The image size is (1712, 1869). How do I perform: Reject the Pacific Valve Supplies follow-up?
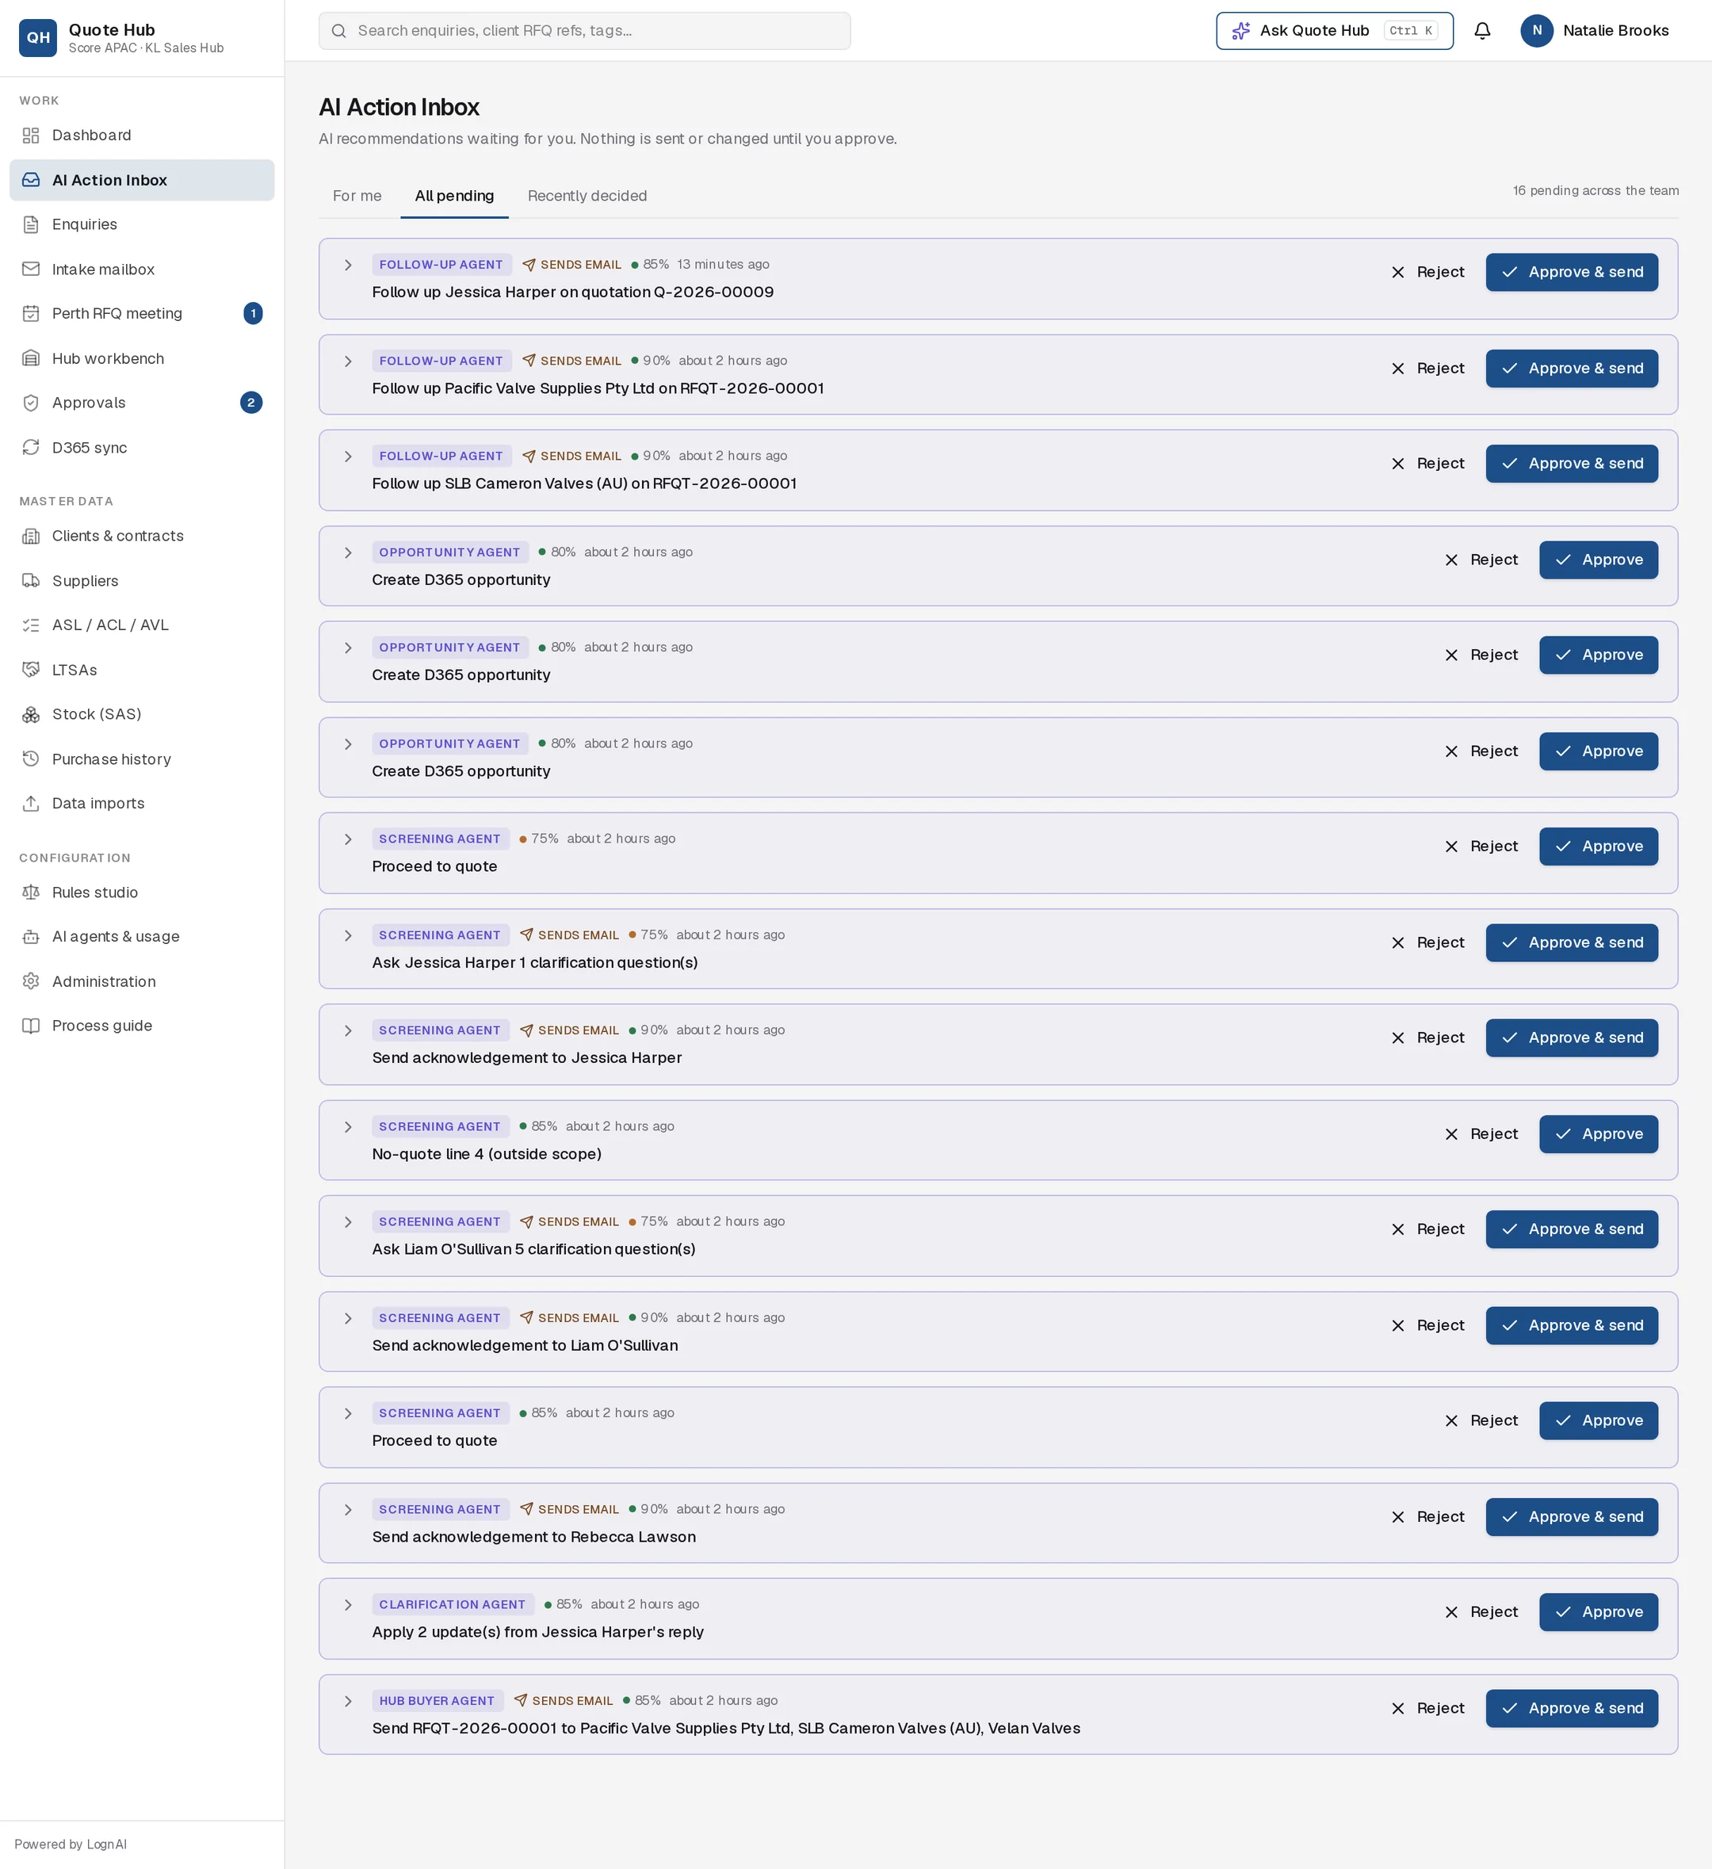(x=1428, y=369)
